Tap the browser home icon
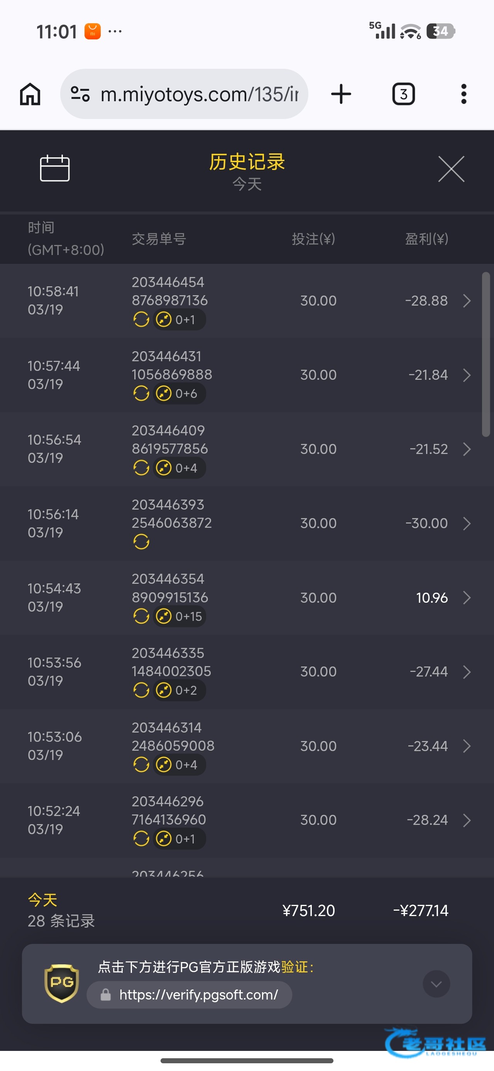This screenshot has width=494, height=1071. (x=30, y=94)
